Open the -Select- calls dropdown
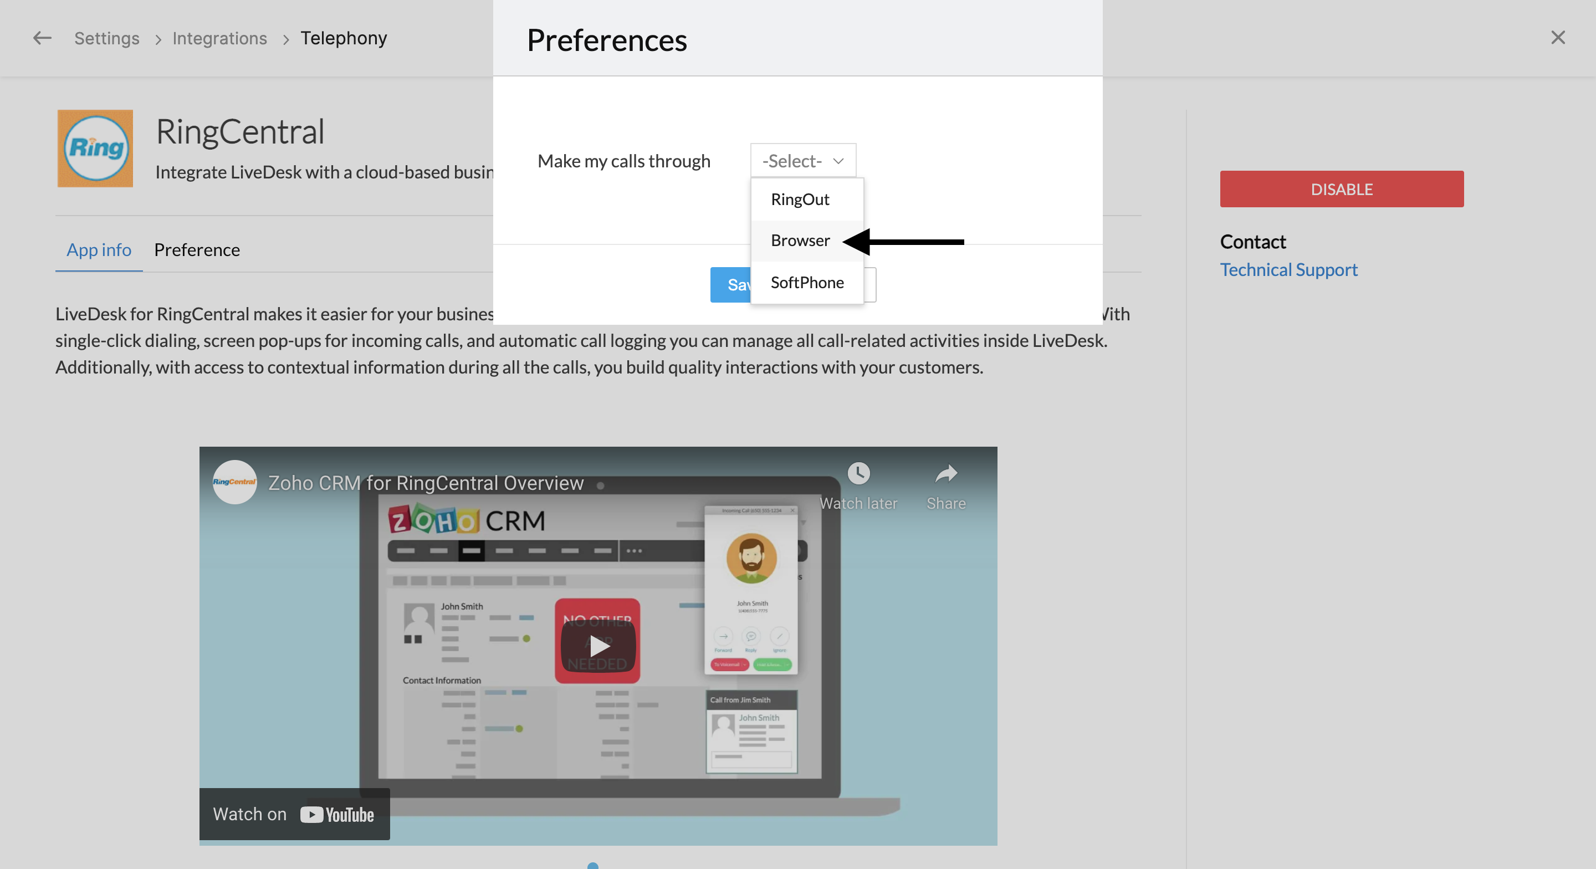 tap(803, 161)
